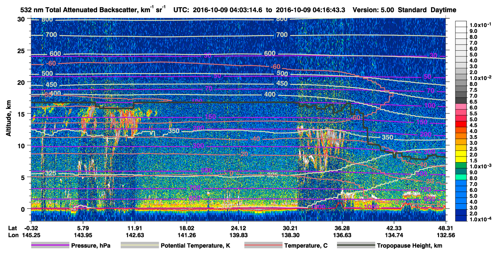The image size is (495, 254).
Task: Select the 'Potential Temperature, K' legend label
Action: coord(195,246)
